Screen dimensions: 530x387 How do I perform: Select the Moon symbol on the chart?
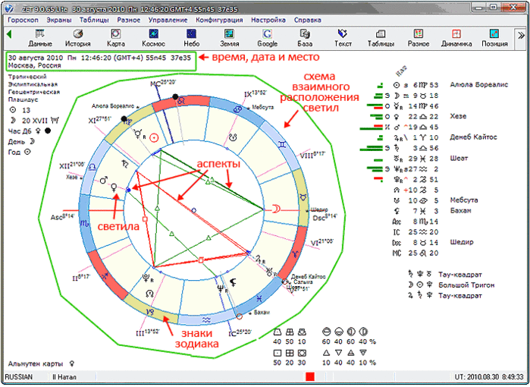pyautogui.click(x=277, y=209)
